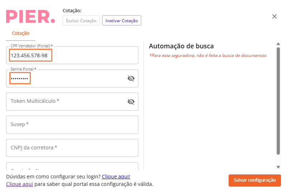Click the Automação de busca heading
This screenshot has width=286, height=192.
[x=181, y=46]
